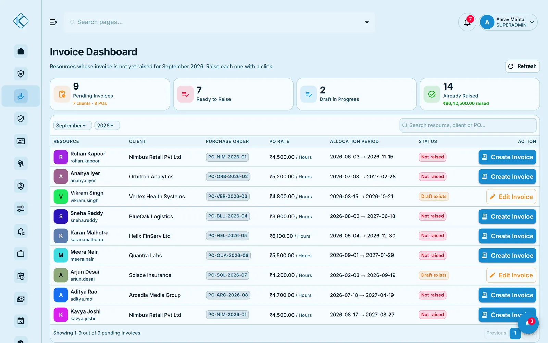Viewport: 548px width, 343px height.
Task: Select the Ready to Raise card
Action: (233, 94)
